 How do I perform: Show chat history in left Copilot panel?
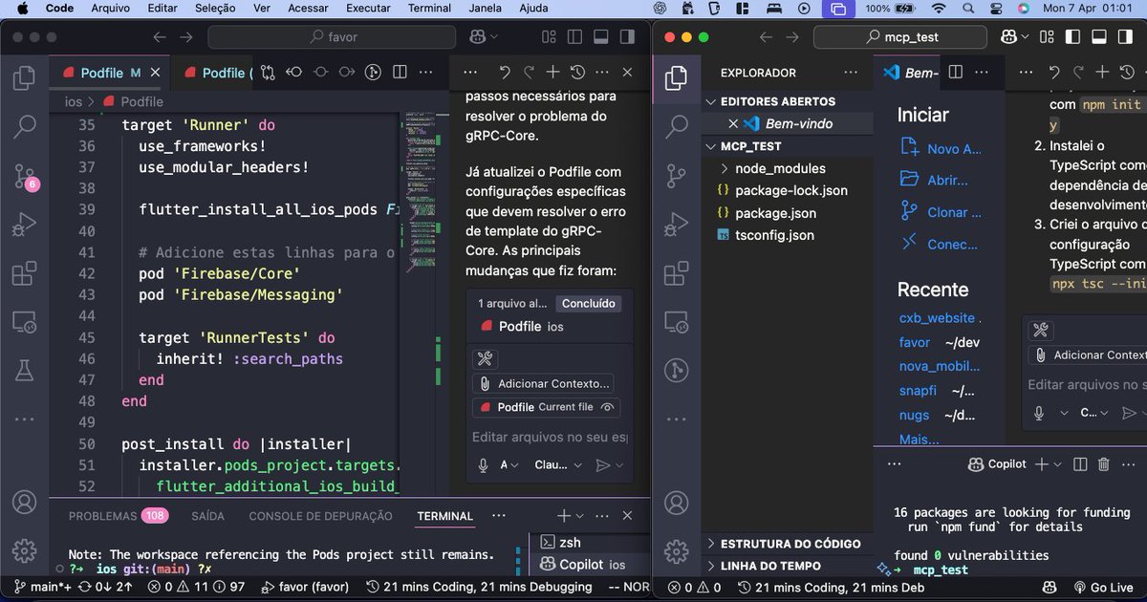(x=577, y=73)
